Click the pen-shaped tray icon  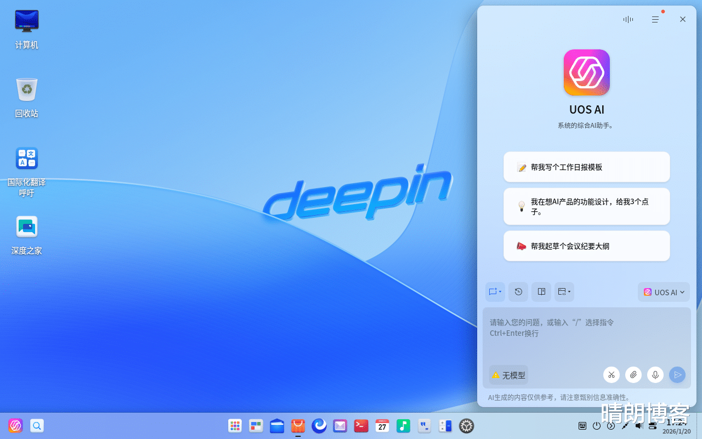click(x=625, y=426)
